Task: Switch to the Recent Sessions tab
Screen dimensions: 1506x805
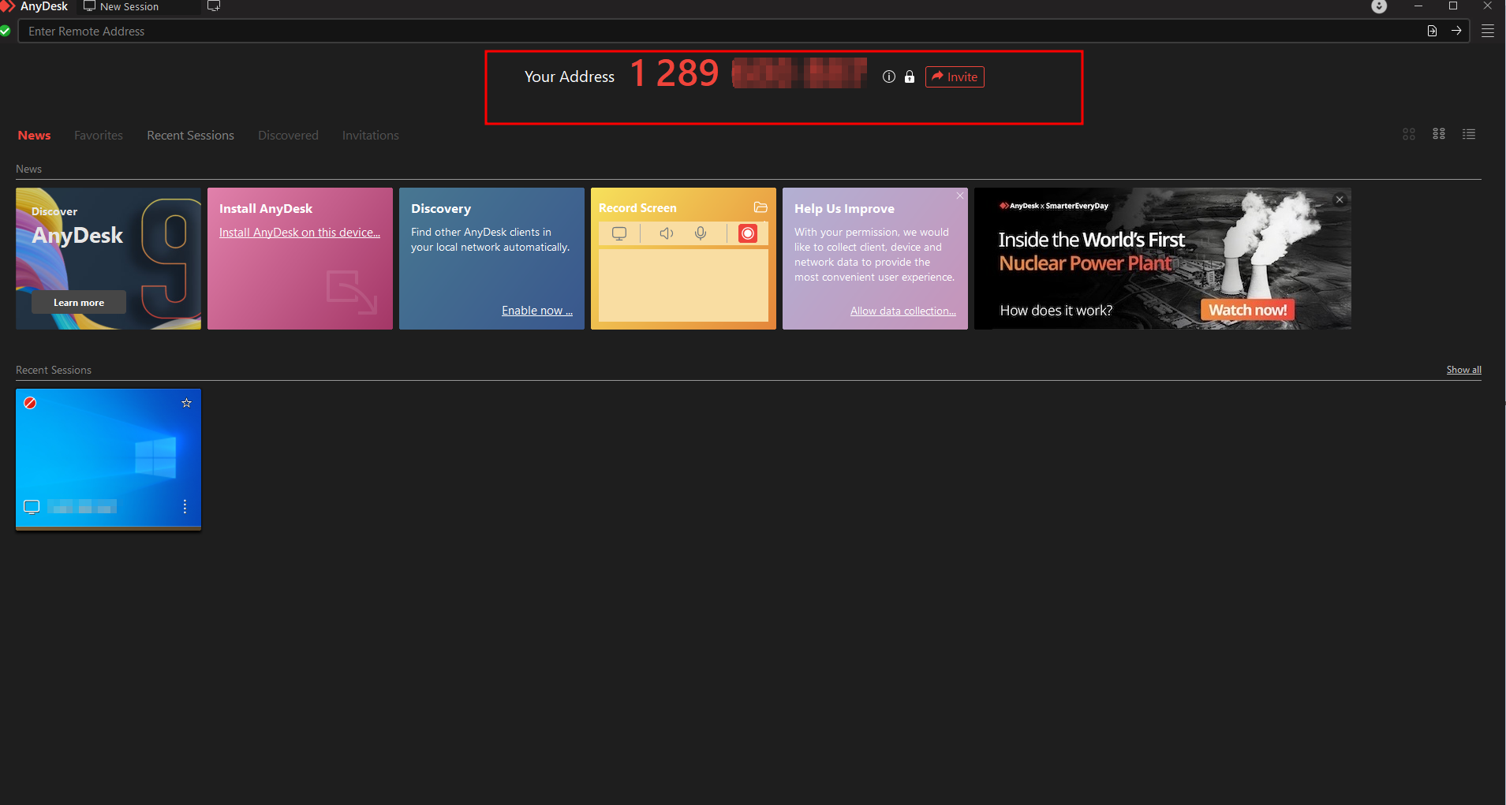Action: (x=190, y=136)
